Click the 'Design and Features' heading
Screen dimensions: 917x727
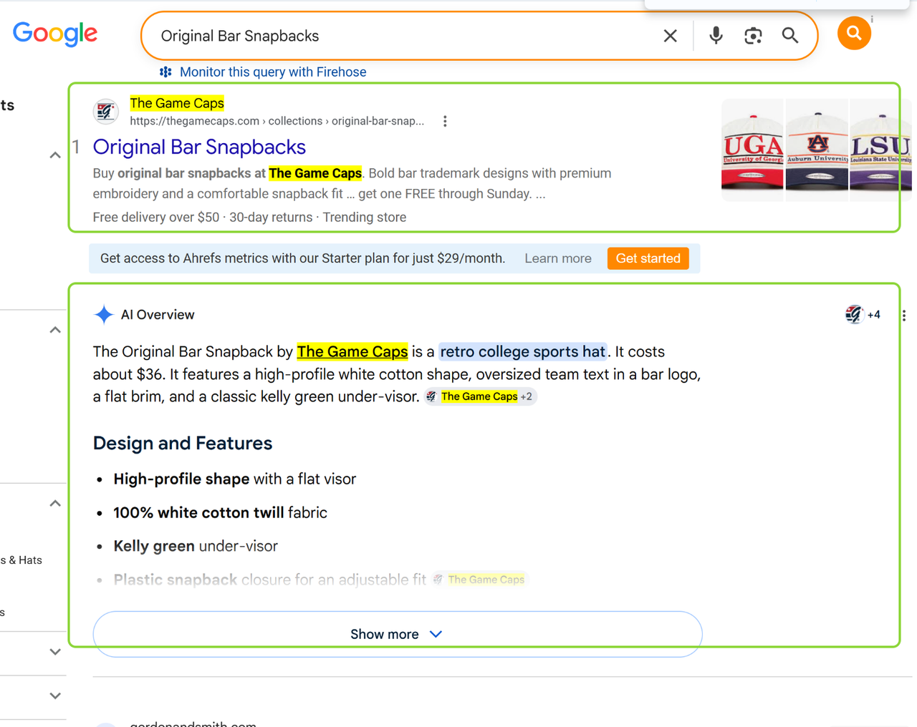click(x=183, y=443)
